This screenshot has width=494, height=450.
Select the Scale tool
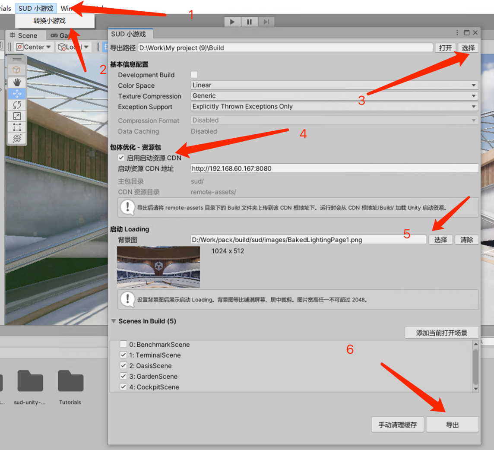click(17, 116)
